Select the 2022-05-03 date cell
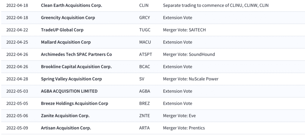The image size is (305, 135). coord(17,91)
